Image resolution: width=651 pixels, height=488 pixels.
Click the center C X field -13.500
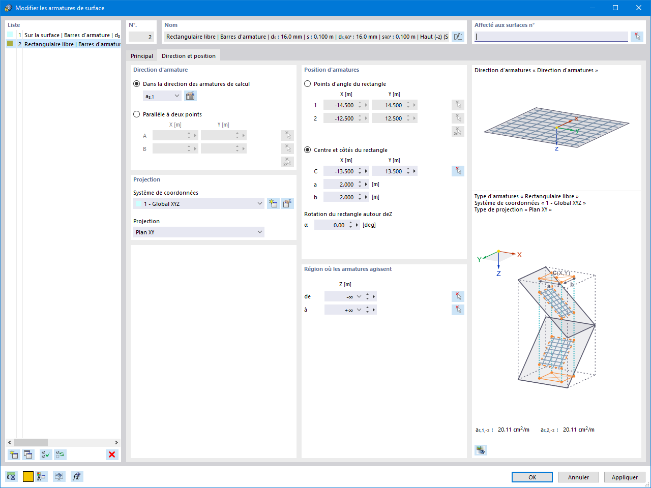(x=340, y=171)
